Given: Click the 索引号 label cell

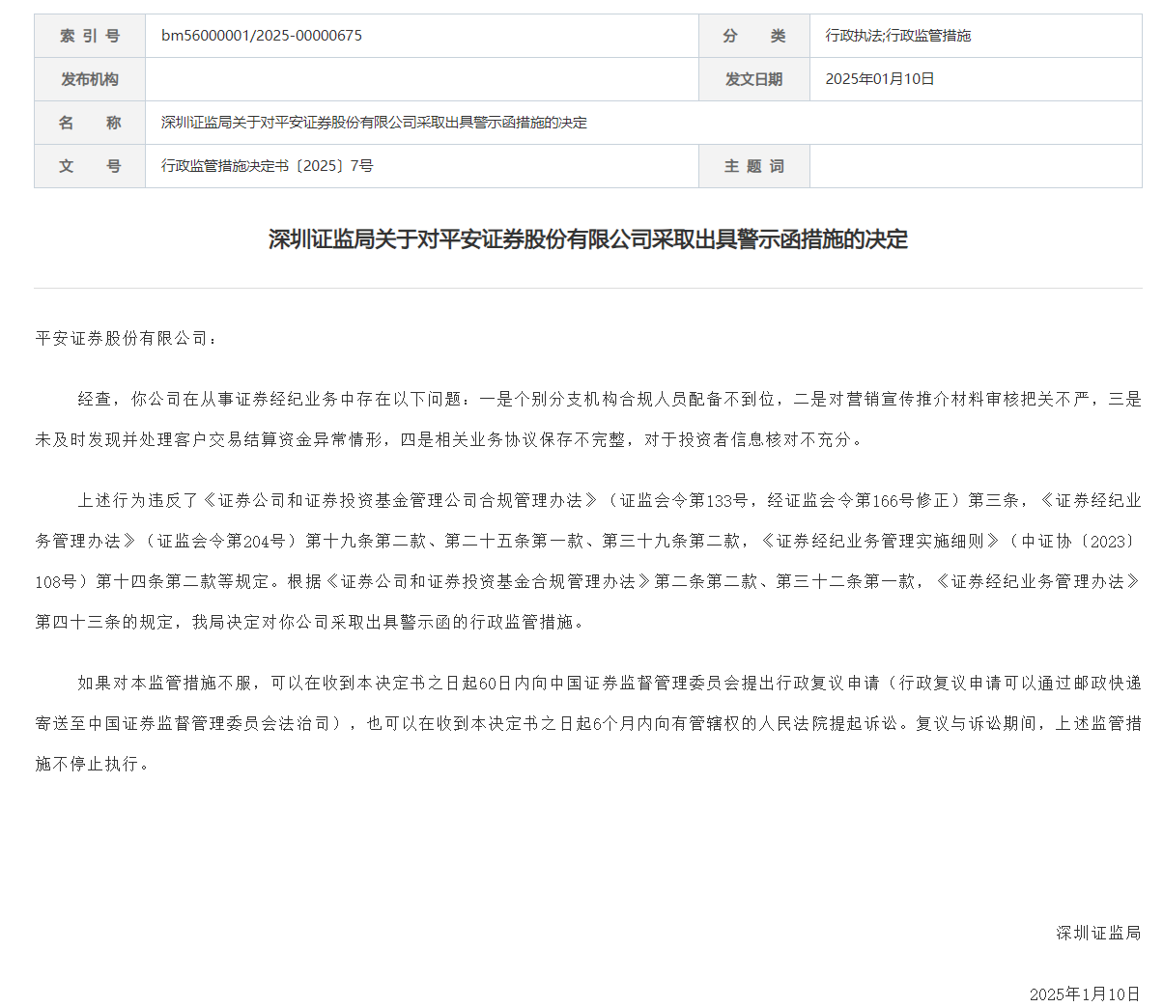Looking at the screenshot, I should pyautogui.click(x=90, y=36).
